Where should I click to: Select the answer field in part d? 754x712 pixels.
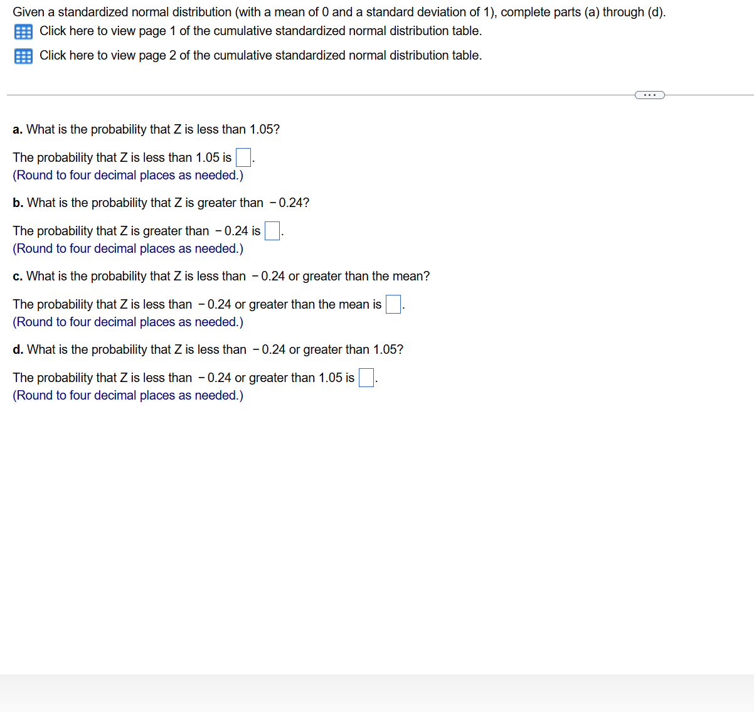[366, 378]
